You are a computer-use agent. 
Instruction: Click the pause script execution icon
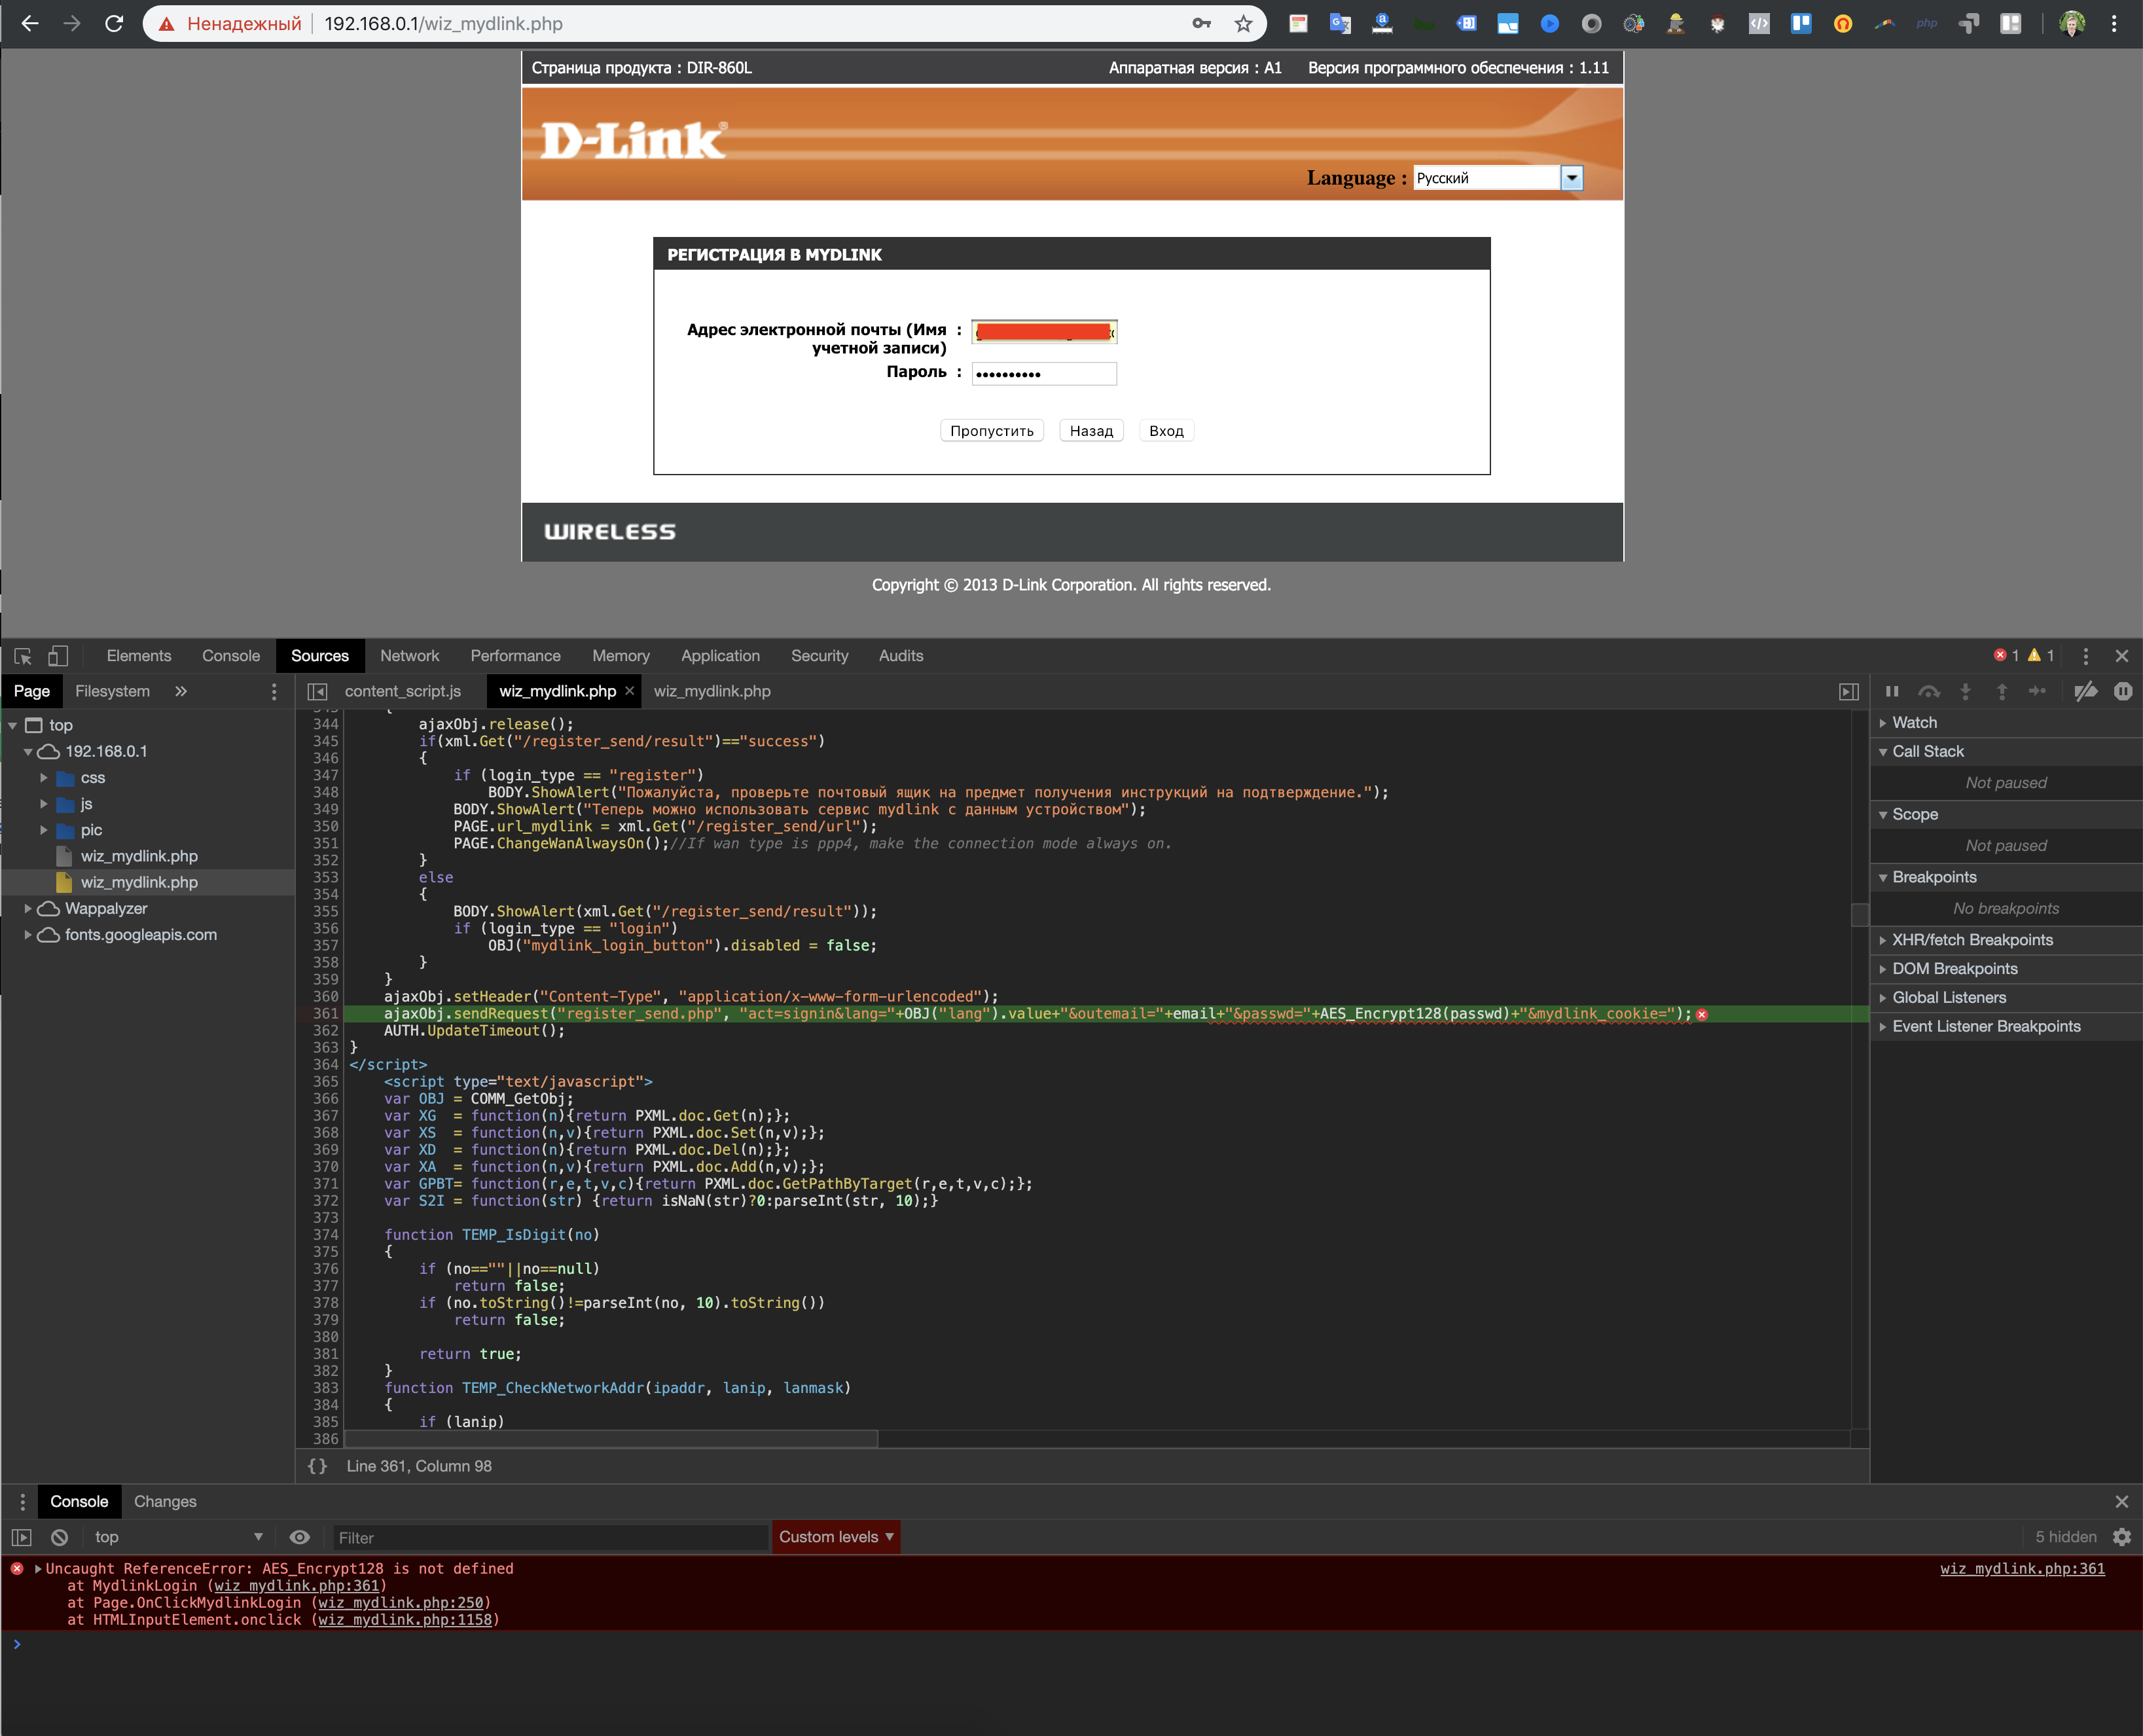point(1891,691)
